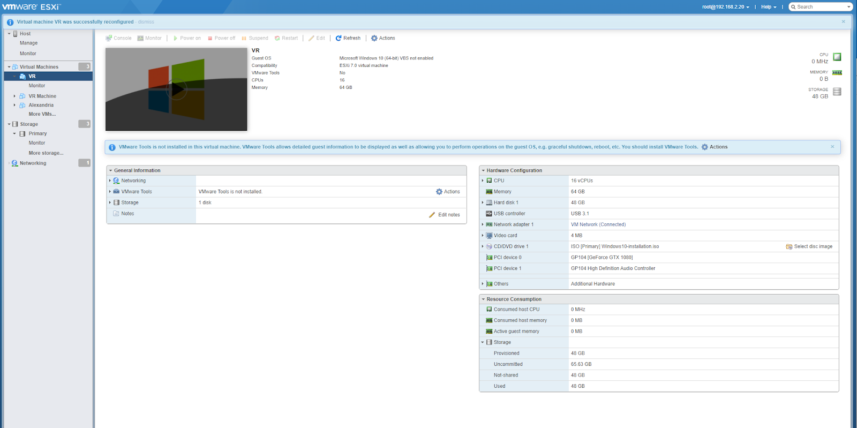Click the Consumed host CPU icon
The width and height of the screenshot is (857, 428).
[x=489, y=310]
